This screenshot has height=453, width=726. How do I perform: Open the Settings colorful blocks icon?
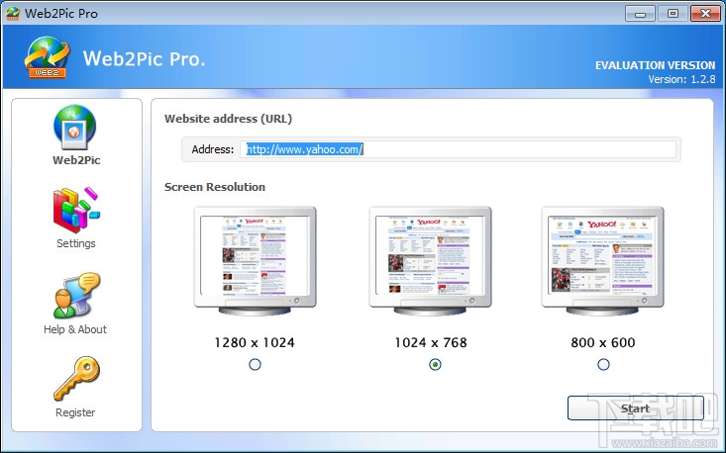pos(76,210)
